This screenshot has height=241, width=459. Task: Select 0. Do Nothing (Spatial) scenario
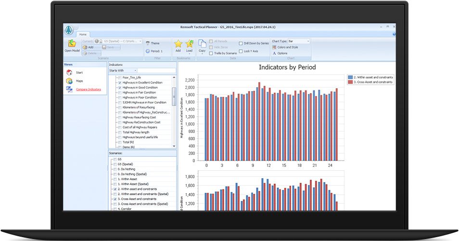(x=132, y=174)
